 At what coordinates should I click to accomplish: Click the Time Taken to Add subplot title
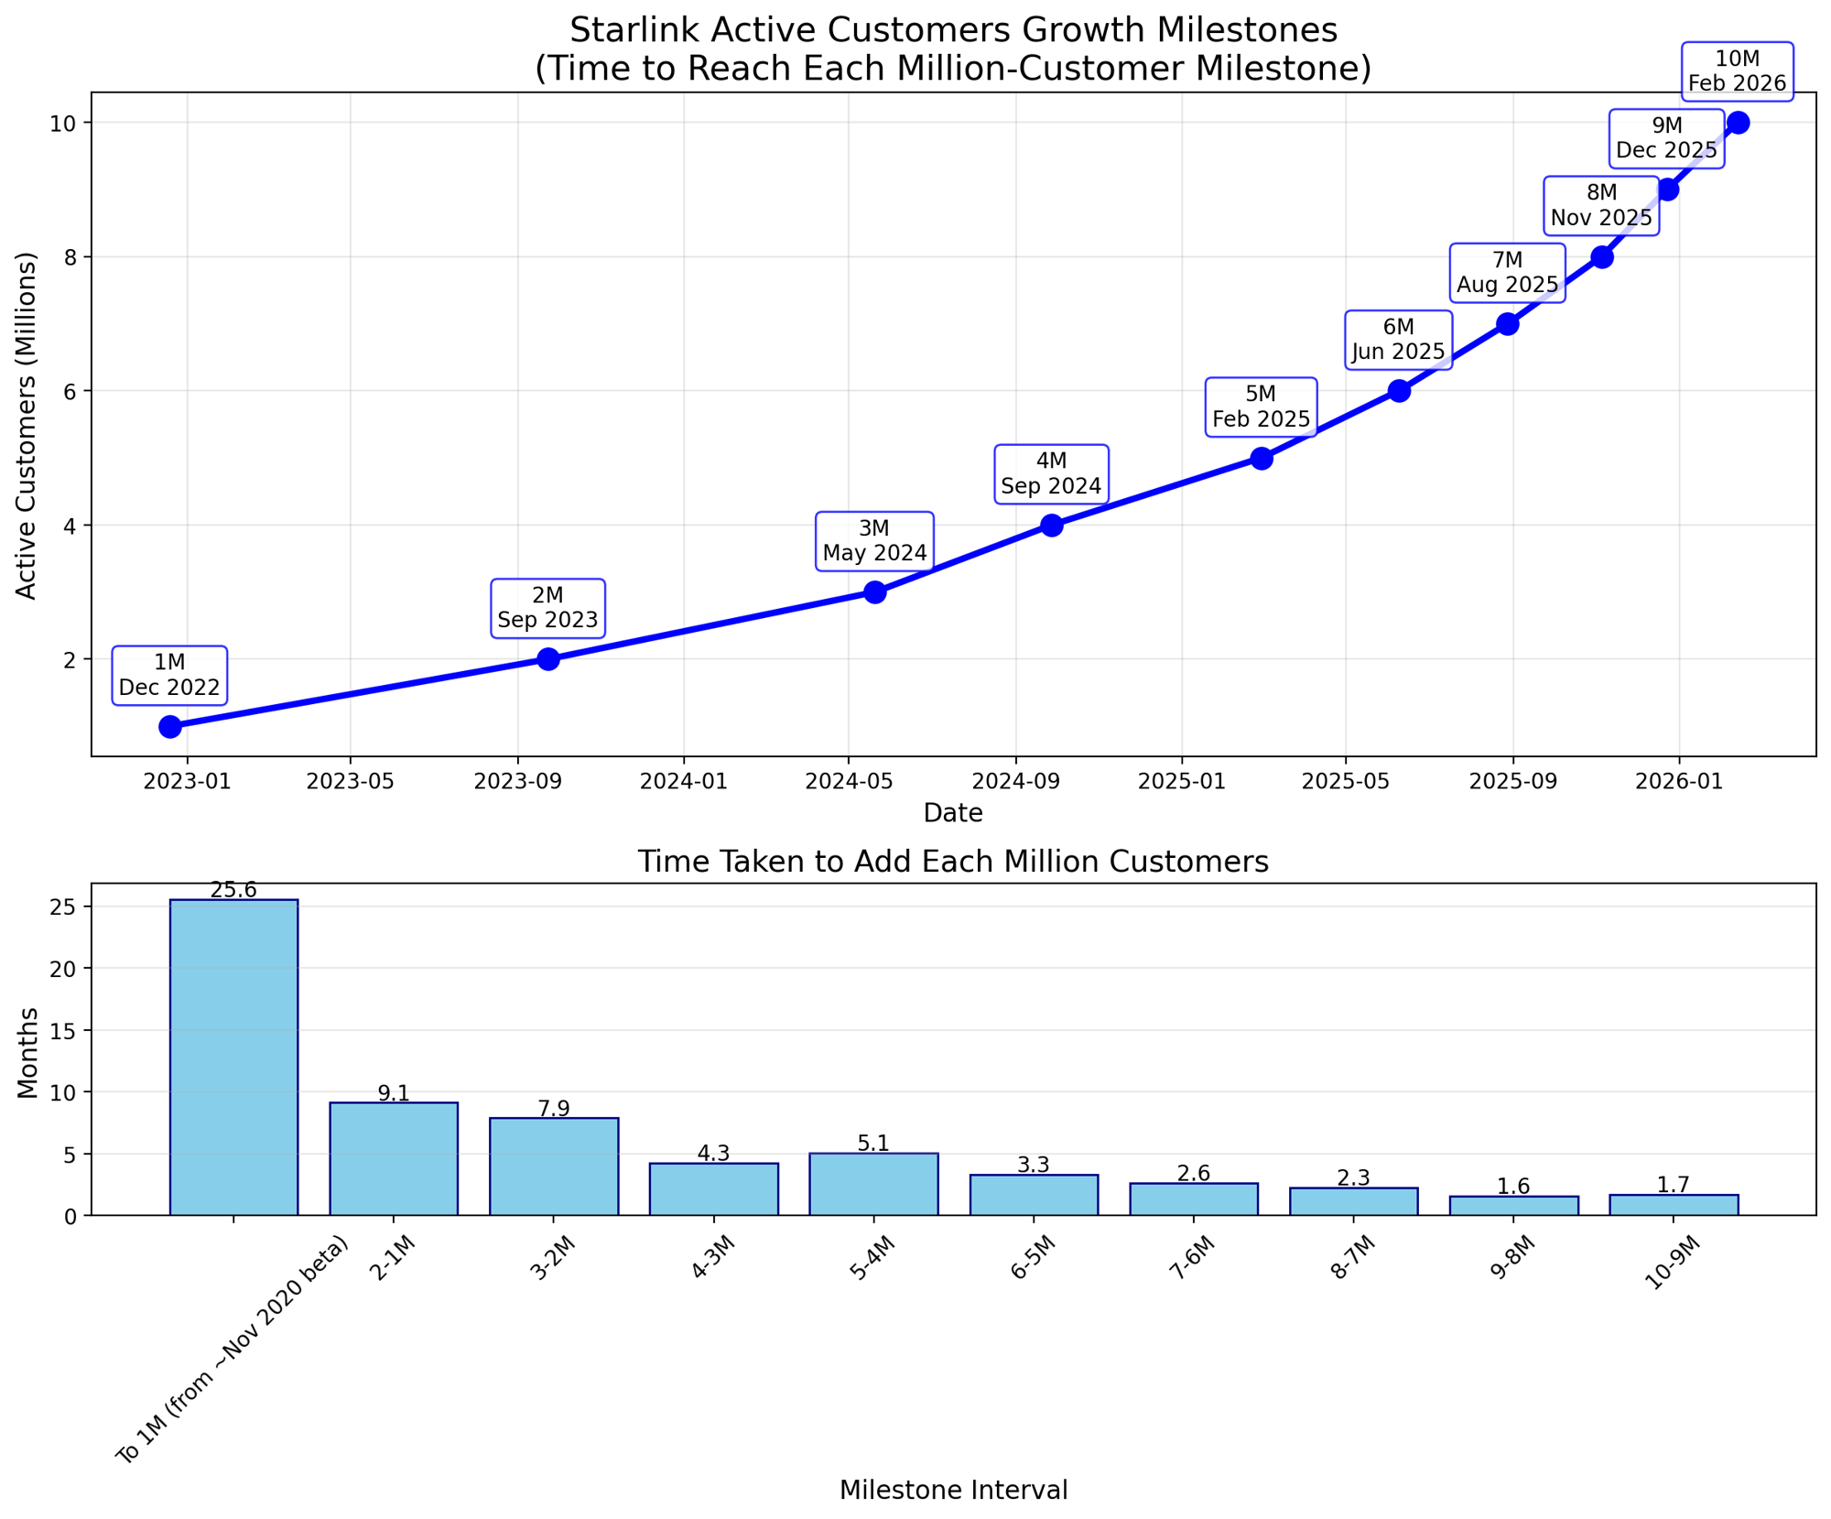click(953, 862)
